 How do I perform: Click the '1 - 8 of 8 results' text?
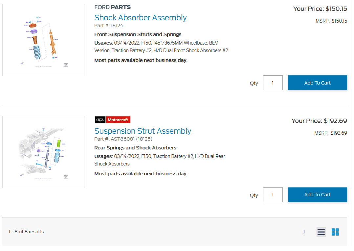26,232
